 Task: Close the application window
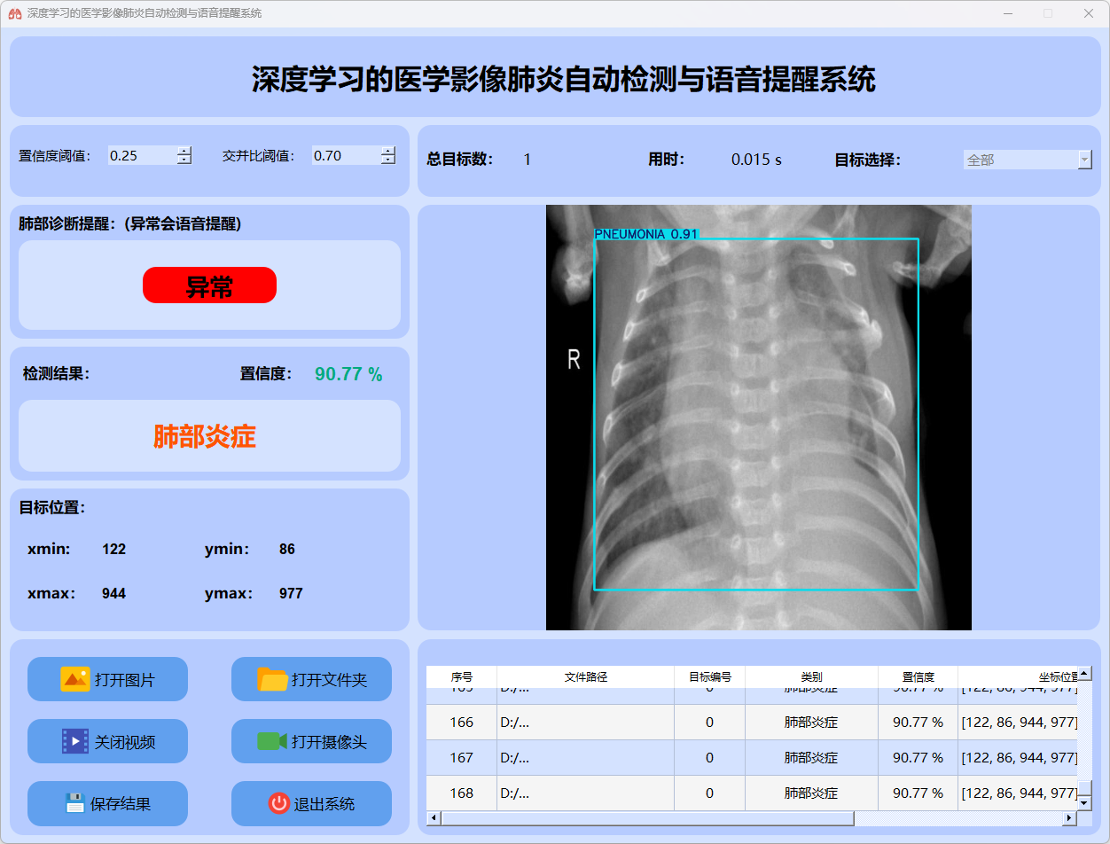pyautogui.click(x=1089, y=13)
